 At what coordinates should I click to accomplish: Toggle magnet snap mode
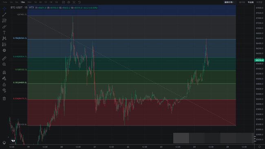tap(4, 72)
